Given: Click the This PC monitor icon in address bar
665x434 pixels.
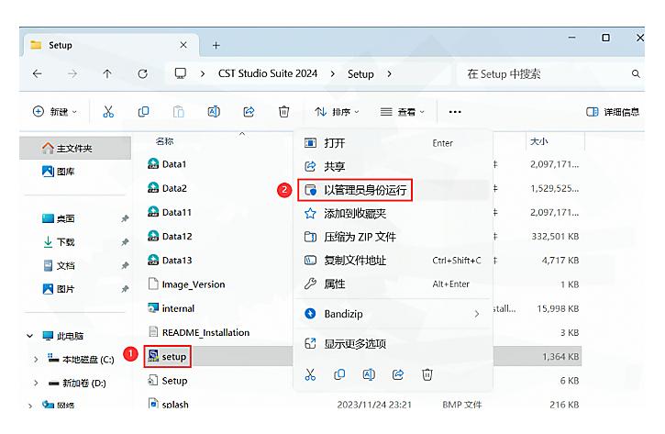Looking at the screenshot, I should [x=181, y=73].
